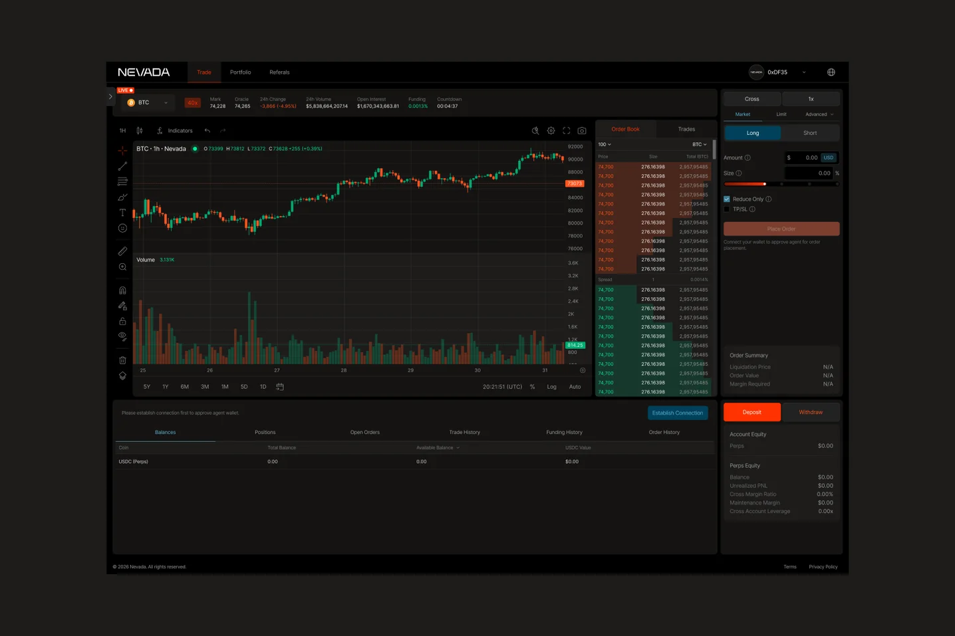Open chart settings gear icon
955x636 pixels.
[551, 131]
